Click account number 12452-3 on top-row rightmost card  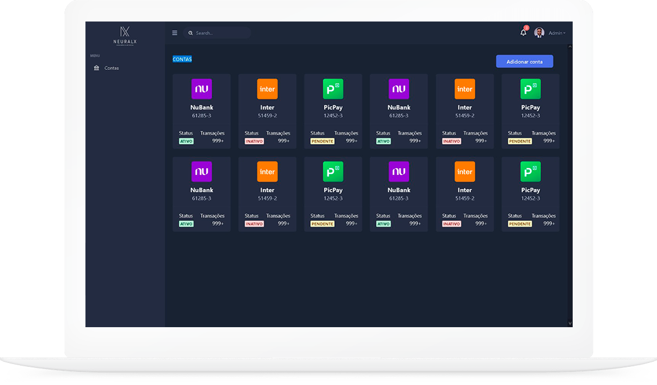(530, 116)
